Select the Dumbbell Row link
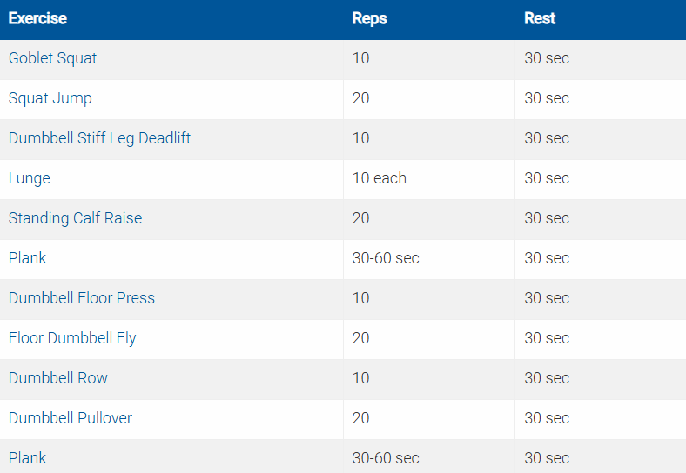686x473 pixels. pyautogui.click(x=58, y=378)
